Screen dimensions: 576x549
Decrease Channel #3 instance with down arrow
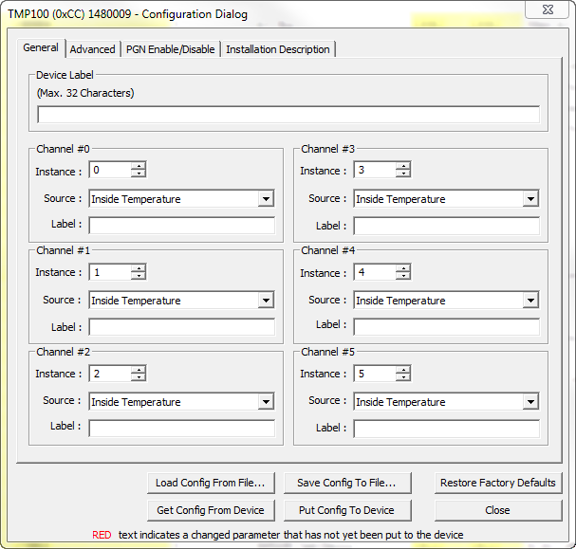403,174
